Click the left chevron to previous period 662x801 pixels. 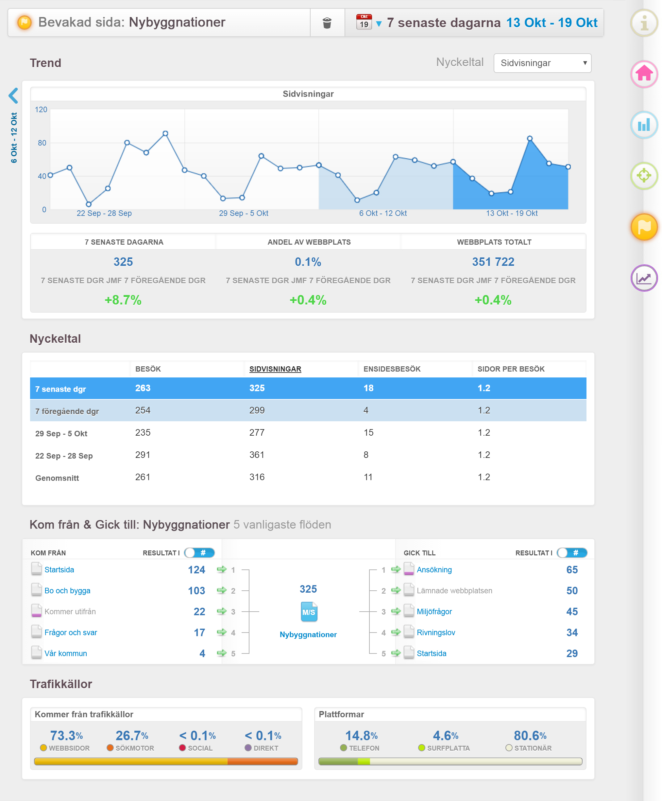tap(13, 96)
